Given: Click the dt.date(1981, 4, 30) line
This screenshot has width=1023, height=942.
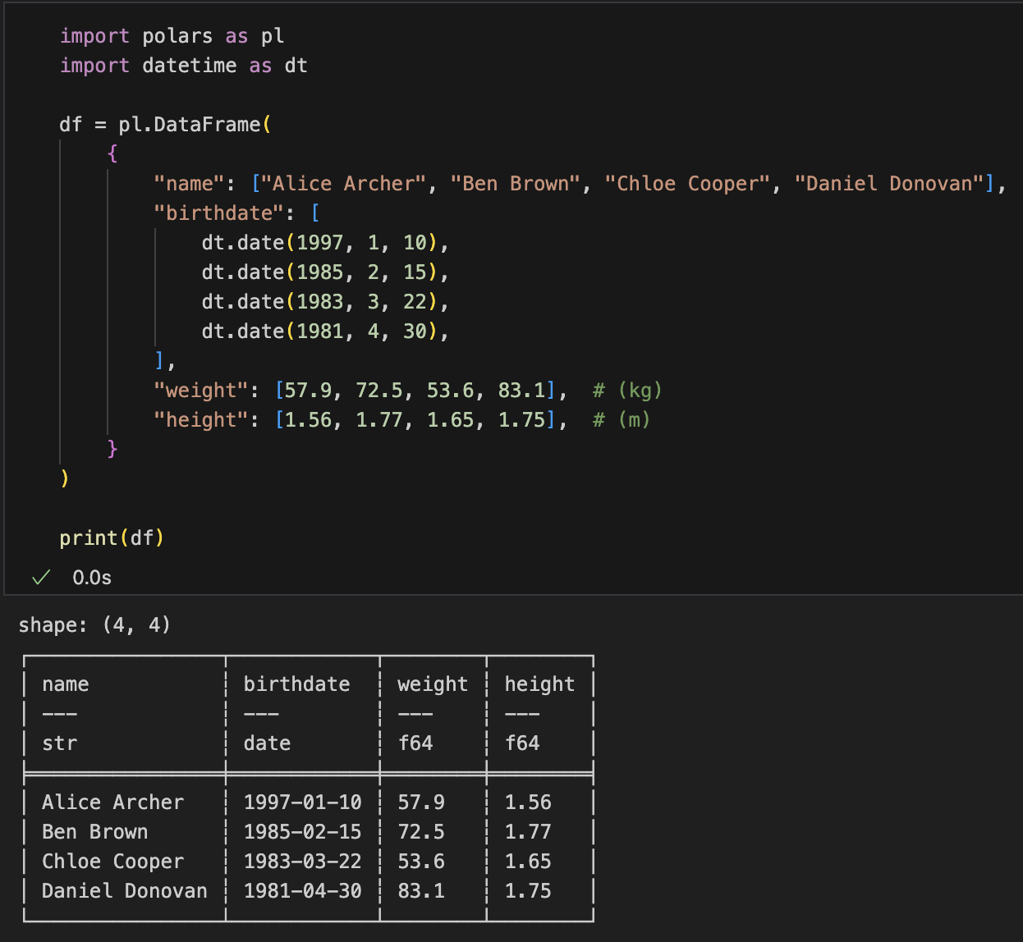Looking at the screenshot, I should click(324, 332).
